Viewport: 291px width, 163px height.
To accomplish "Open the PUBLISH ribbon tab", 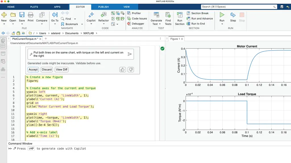I will pos(103,7).
